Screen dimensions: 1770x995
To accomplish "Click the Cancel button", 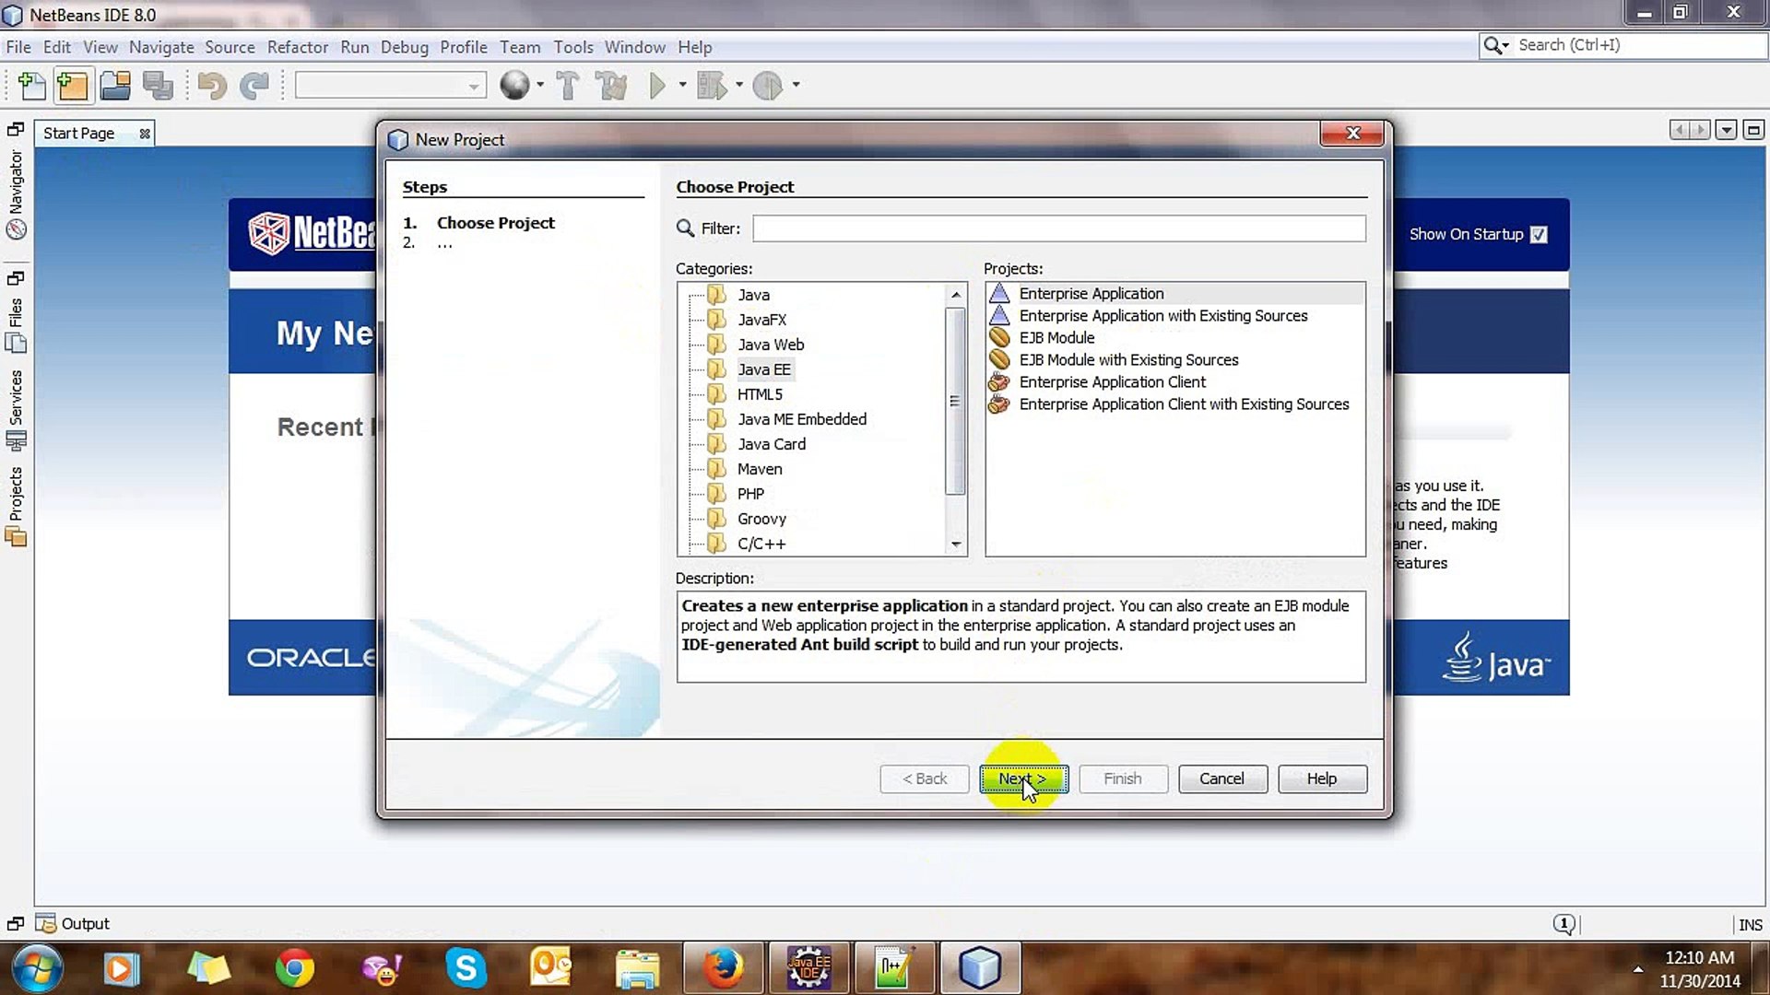I will 1221,778.
